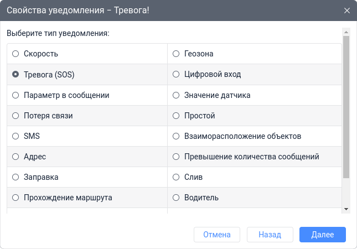The width and height of the screenshot is (357, 249).
Task: Select the Заправка notification type
Action: [x=15, y=177]
